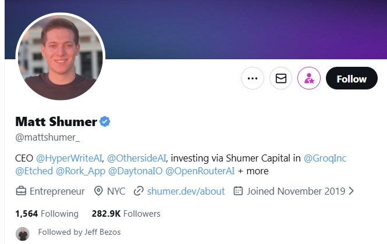
Task: Follow Matt Shumer
Action: tap(352, 78)
